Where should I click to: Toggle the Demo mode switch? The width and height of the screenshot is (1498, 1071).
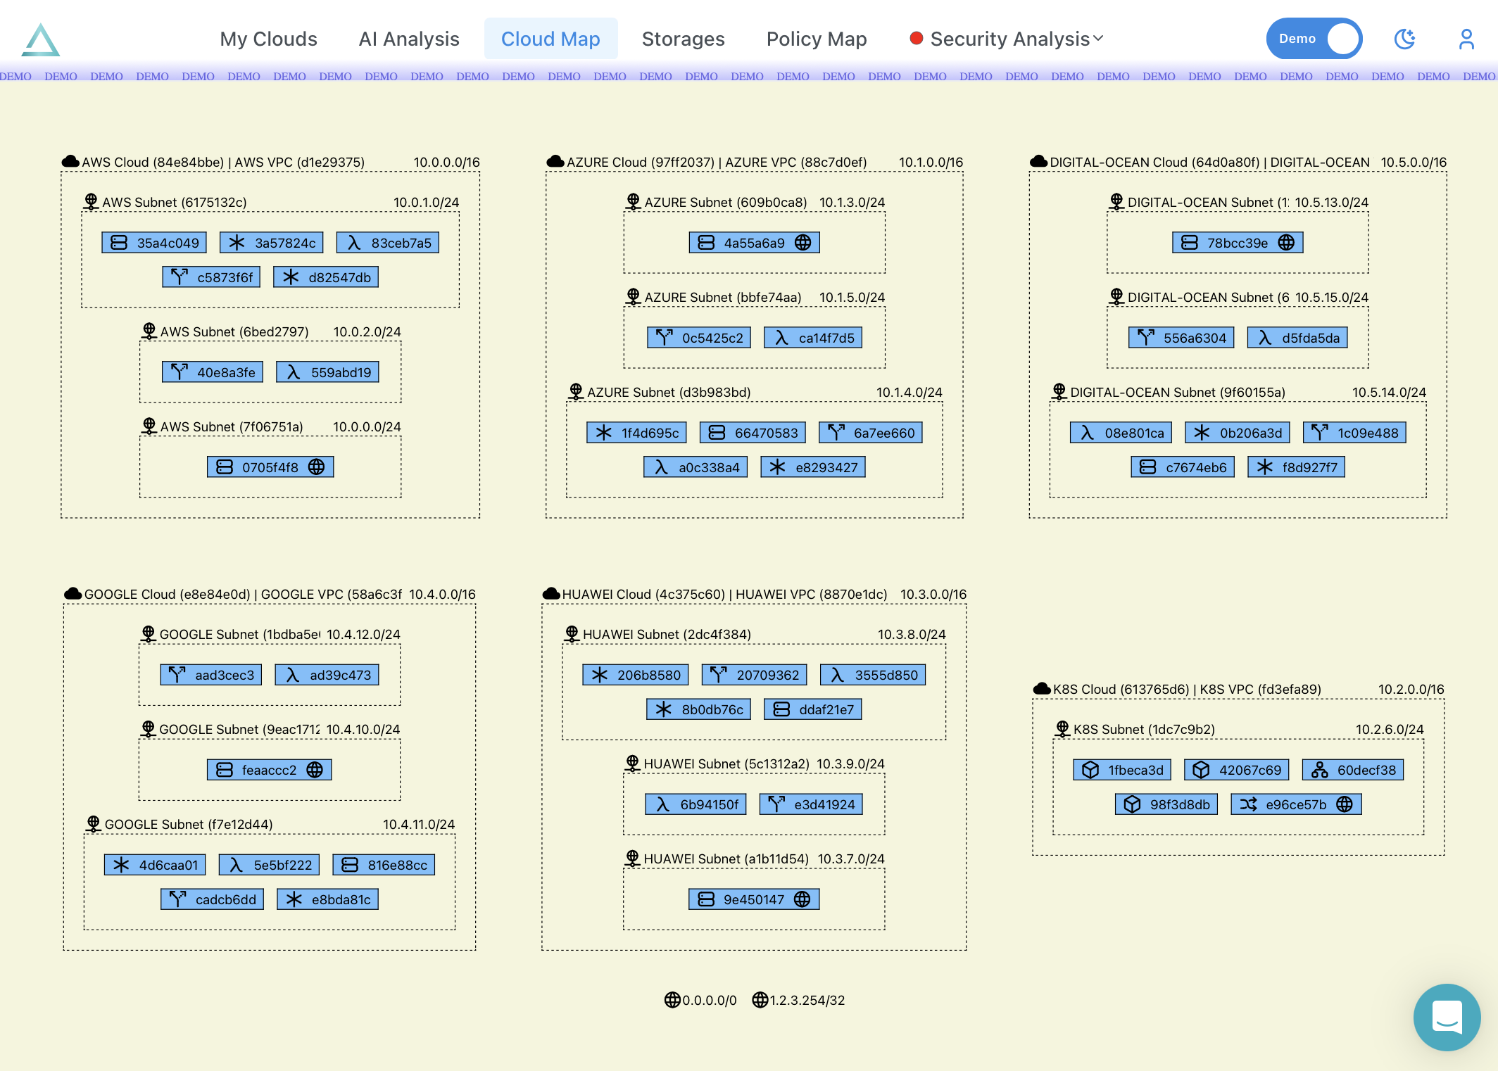click(1314, 39)
